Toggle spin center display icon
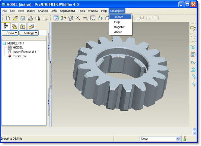Screen dimensions: 201x146 click(63, 18)
